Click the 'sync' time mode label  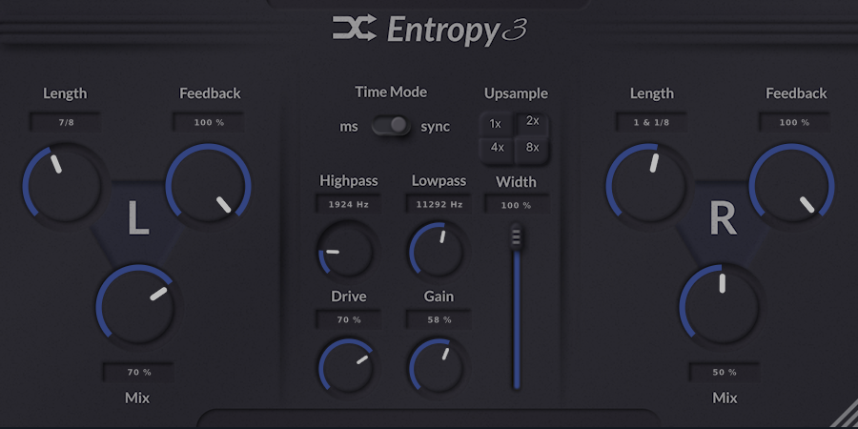435,127
